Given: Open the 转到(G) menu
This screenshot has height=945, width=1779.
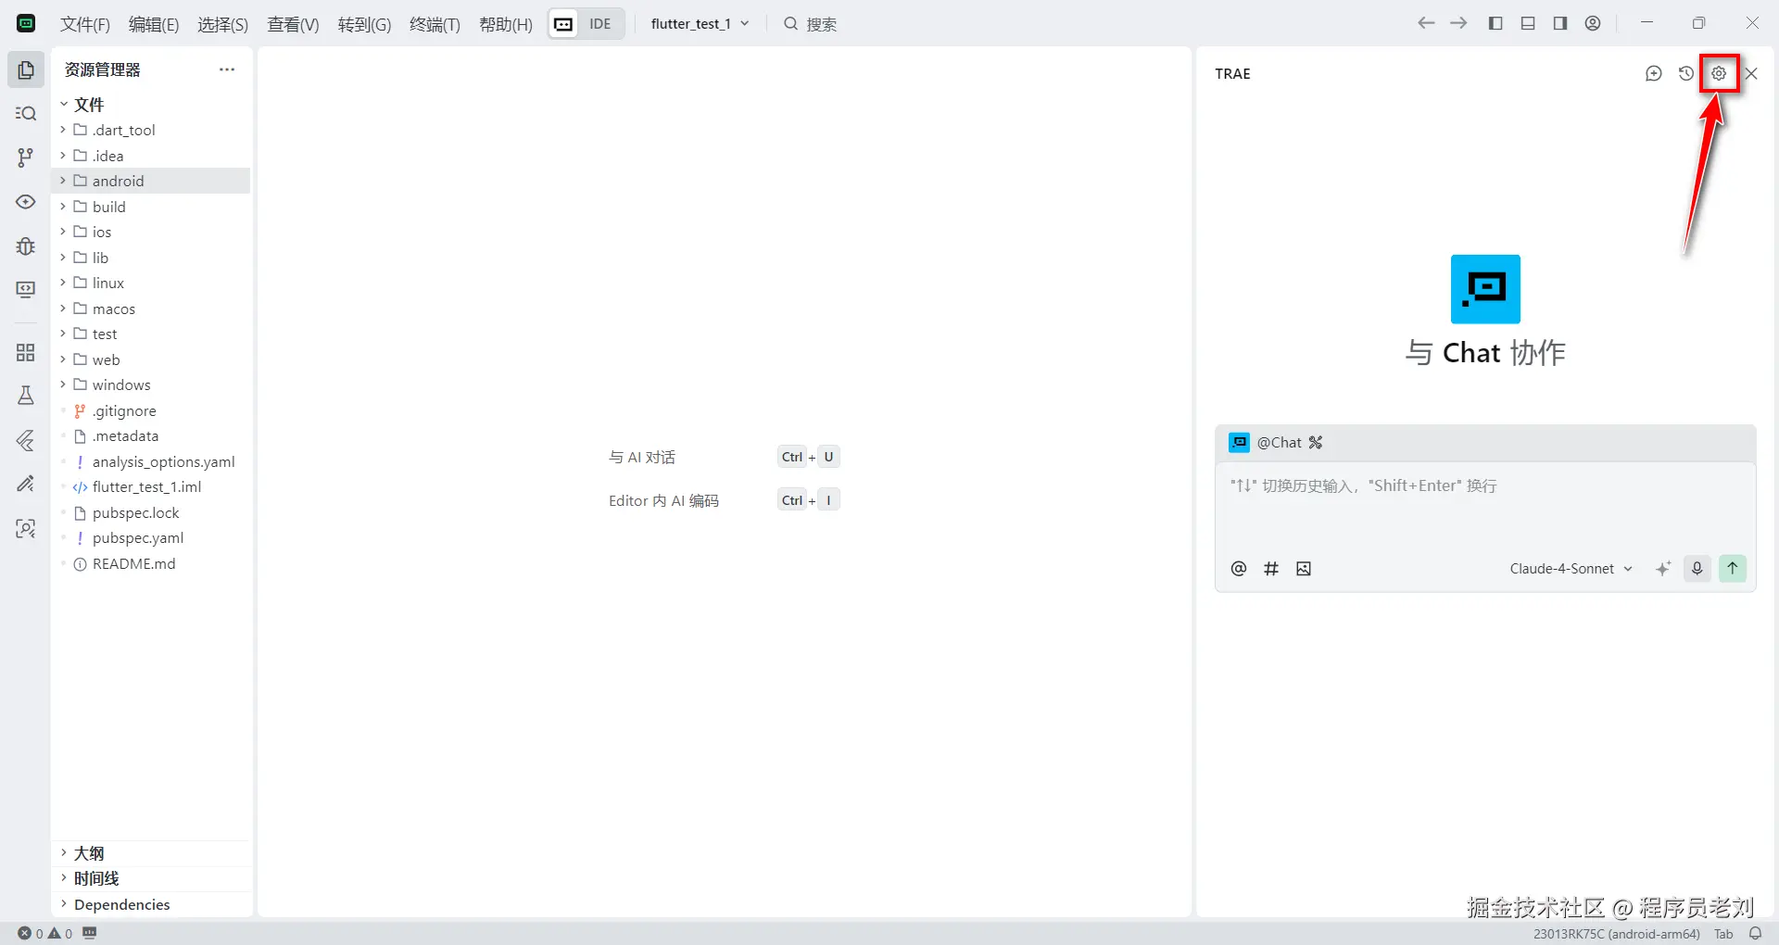Looking at the screenshot, I should [364, 24].
